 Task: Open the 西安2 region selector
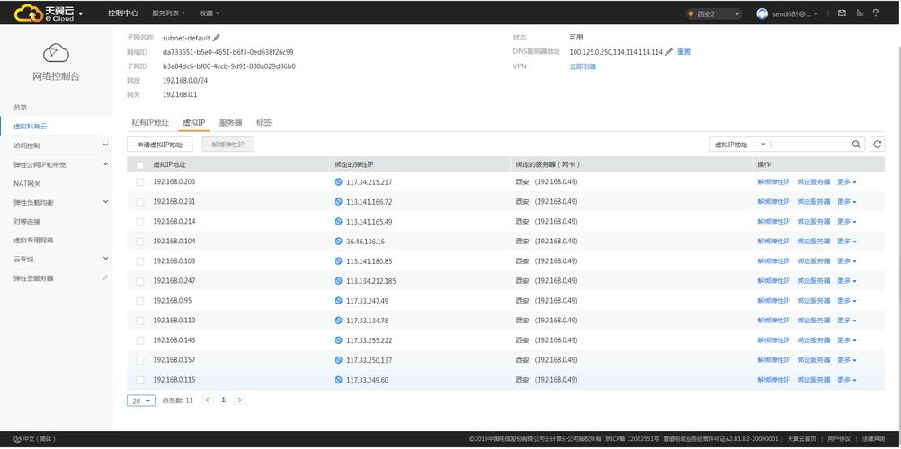tap(713, 13)
